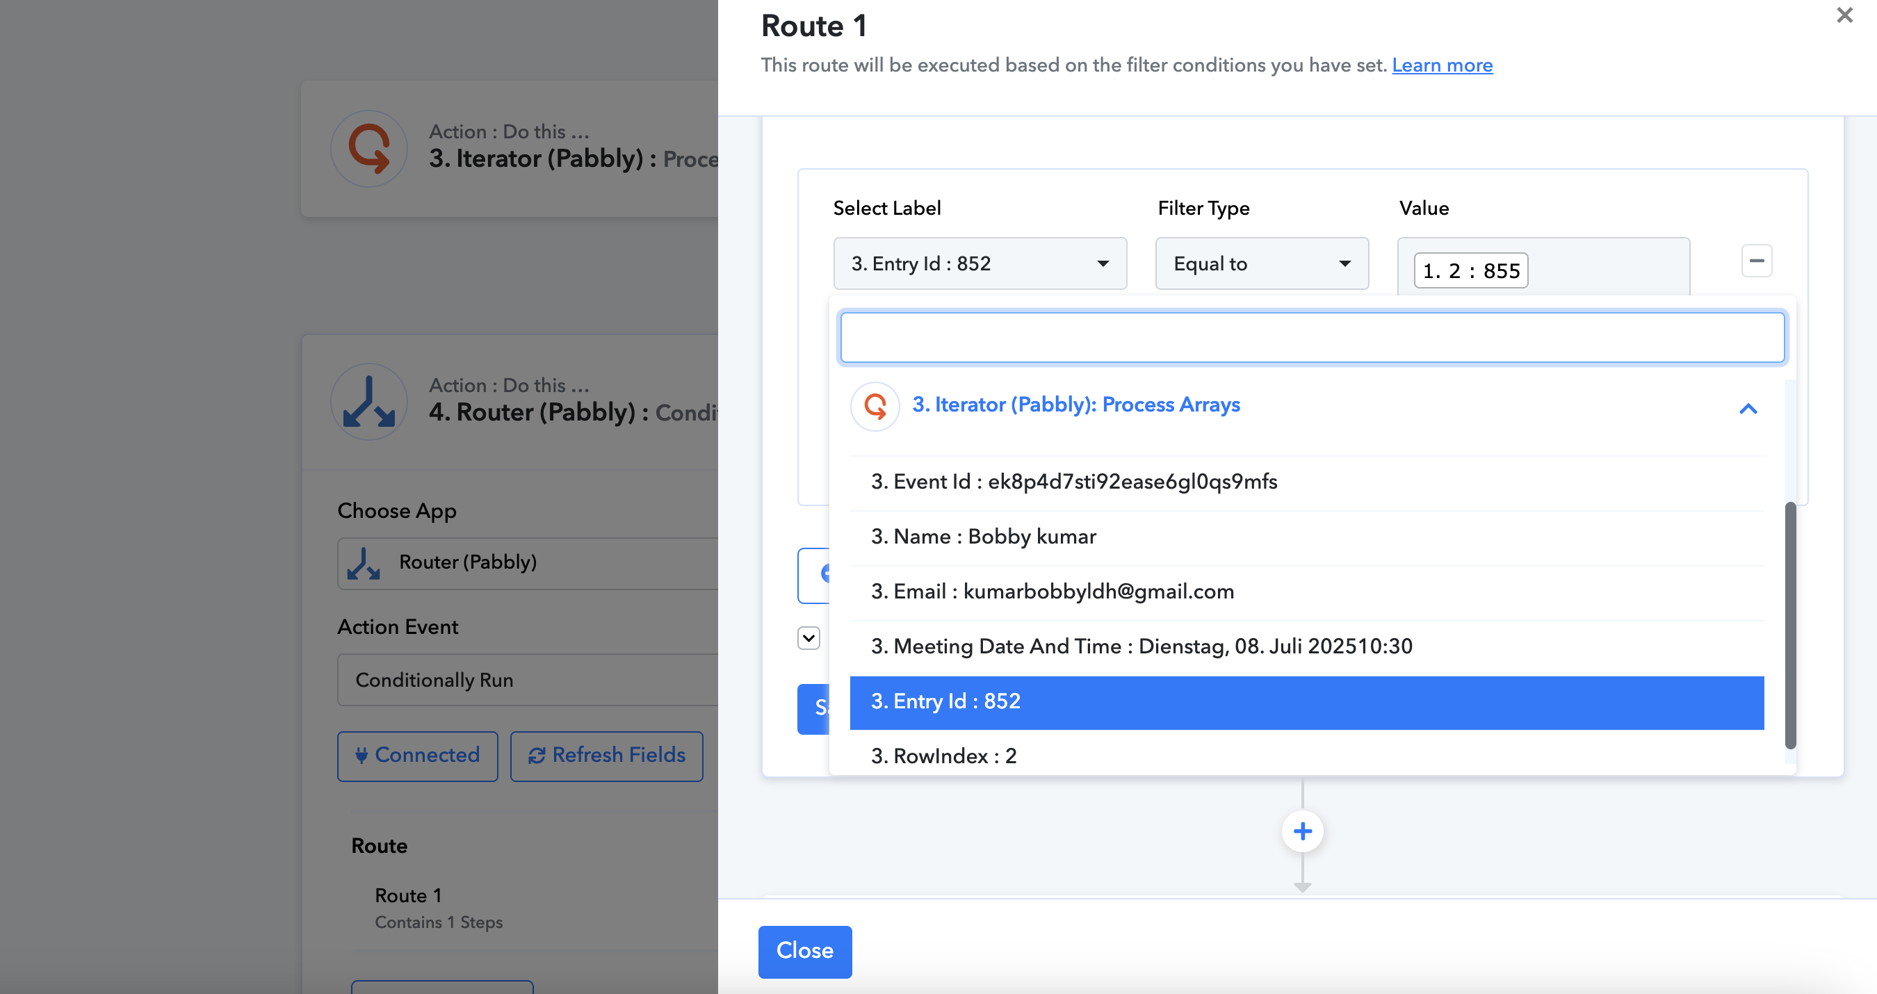Select 3. Meeting Date And Time option
Viewport: 1877px width, 994px height.
tap(1306, 646)
